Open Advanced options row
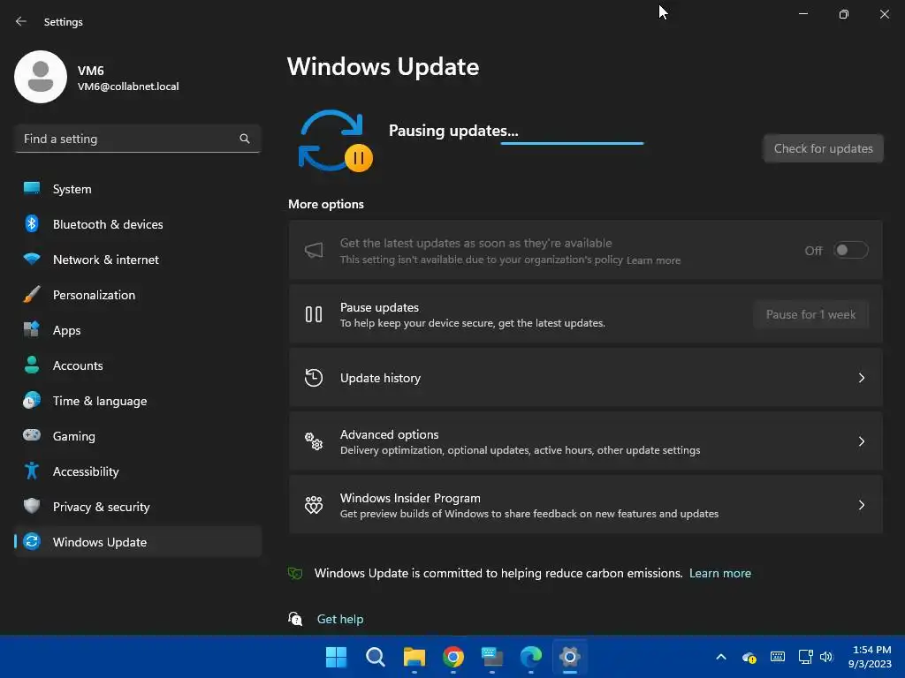Image resolution: width=905 pixels, height=678 pixels. (x=585, y=441)
